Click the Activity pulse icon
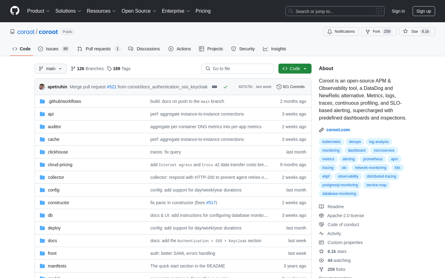Image resolution: width=445 pixels, height=278 pixels. (321, 234)
